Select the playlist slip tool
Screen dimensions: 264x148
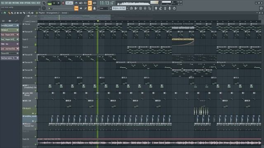coord(21,13)
